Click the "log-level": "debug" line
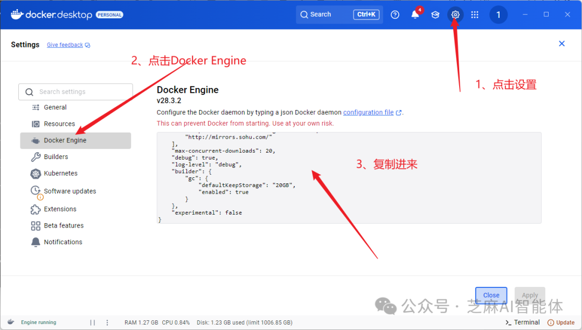Image resolution: width=582 pixels, height=330 pixels. pos(207,164)
